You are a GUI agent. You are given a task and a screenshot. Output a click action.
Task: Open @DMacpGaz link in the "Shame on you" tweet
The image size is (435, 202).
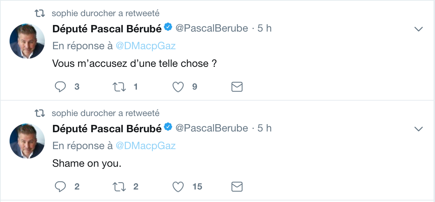click(146, 146)
